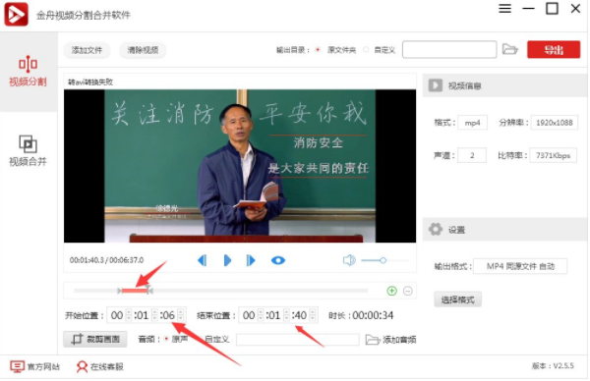The height and width of the screenshot is (381, 590).
Task: Click the end marker on timeline
Action: pos(149,291)
